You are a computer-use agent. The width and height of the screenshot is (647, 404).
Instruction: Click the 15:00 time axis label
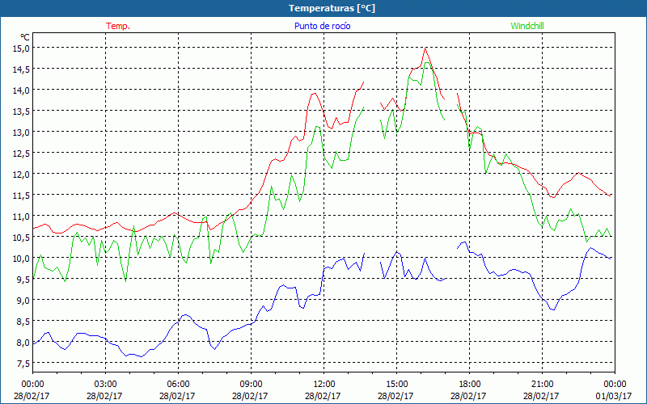[396, 385]
